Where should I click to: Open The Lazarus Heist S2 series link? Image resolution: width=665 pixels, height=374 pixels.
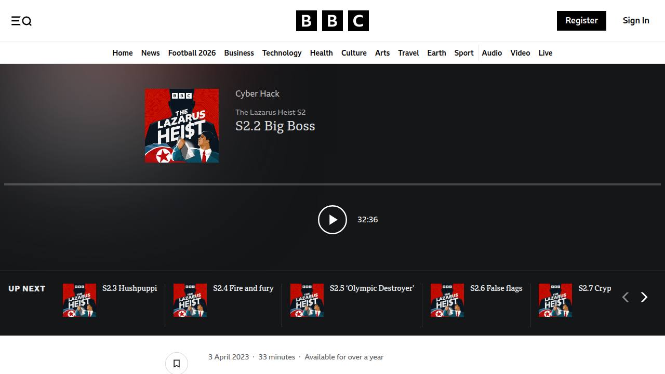pyautogui.click(x=270, y=112)
